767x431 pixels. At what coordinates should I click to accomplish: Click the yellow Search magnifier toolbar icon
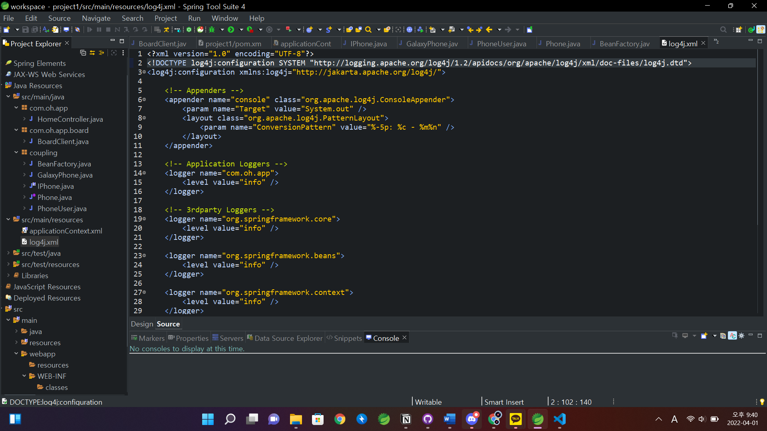[x=368, y=30]
